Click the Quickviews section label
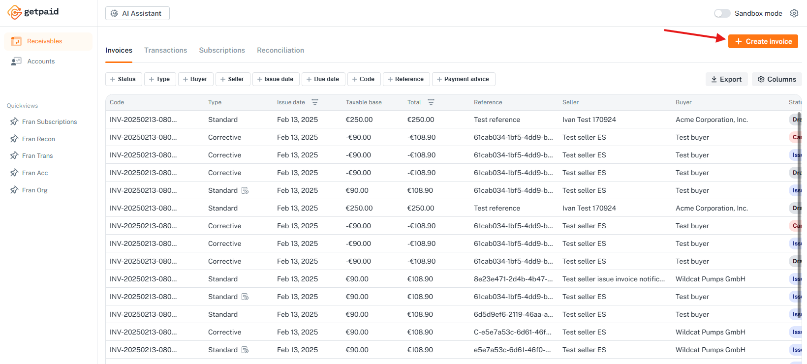This screenshot has height=364, width=807. pos(22,106)
